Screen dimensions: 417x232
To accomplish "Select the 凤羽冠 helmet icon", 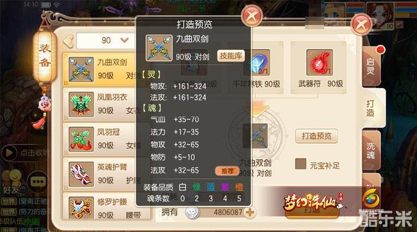I will coord(81,139).
